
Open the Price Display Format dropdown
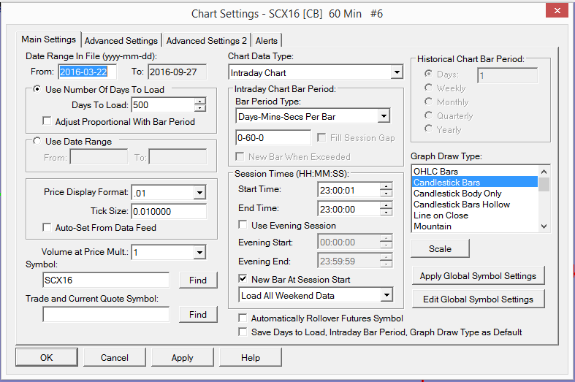[x=199, y=193]
